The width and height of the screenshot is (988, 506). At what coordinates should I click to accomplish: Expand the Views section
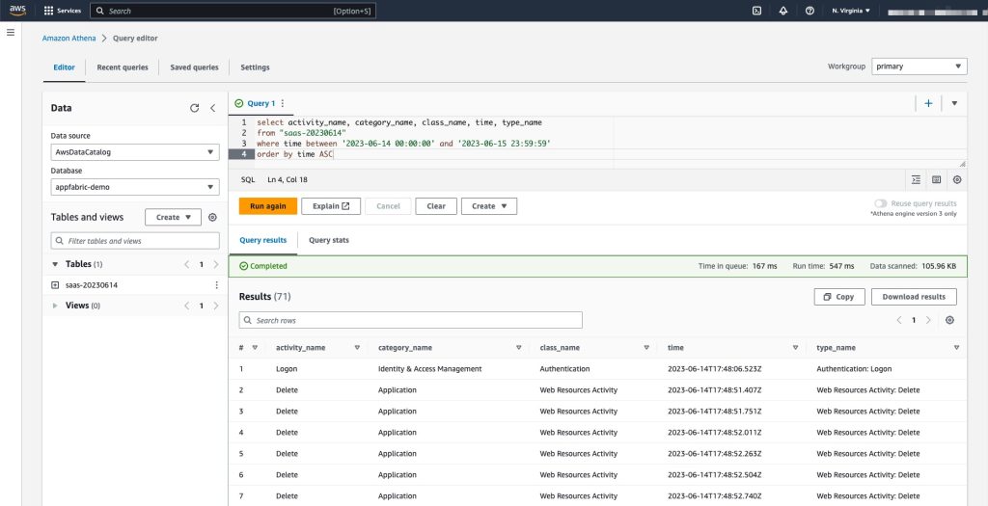click(x=55, y=306)
